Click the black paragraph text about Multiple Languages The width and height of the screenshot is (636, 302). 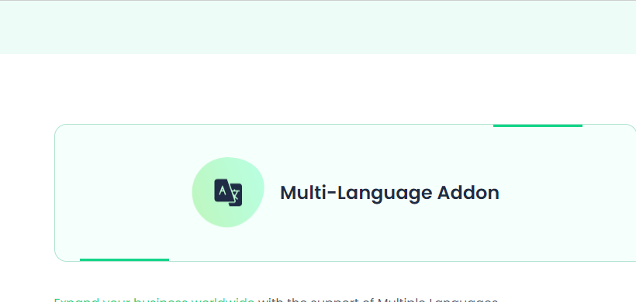377,300
